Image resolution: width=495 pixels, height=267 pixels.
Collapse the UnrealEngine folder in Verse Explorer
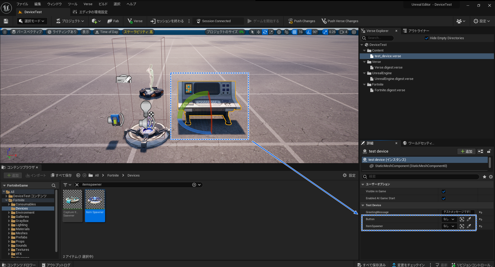pyautogui.click(x=364, y=73)
